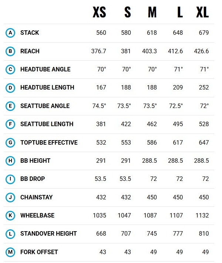Viewport: 222px width, 263px height.
Task: Click the 1132 wheelbase value for XL
Action: (x=202, y=215)
